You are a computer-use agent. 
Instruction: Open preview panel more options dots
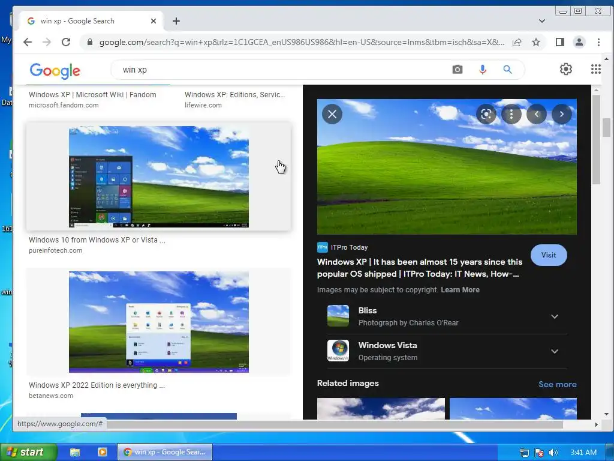[511, 114]
